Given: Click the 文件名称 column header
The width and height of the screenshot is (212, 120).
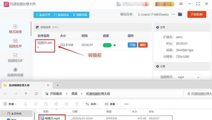Looking at the screenshot, I should [x=43, y=36].
